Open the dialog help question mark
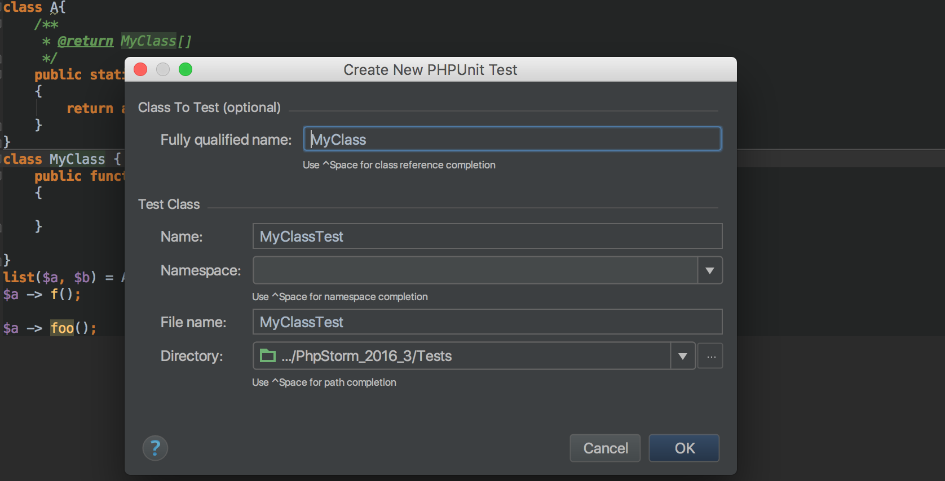Viewport: 945px width, 481px height. [155, 448]
